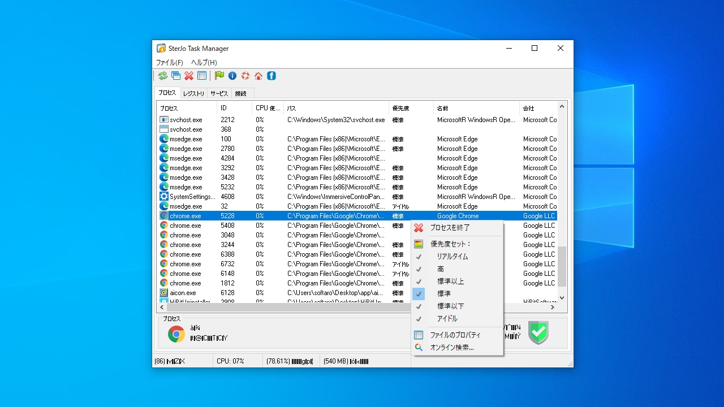This screenshot has height=407, width=724.
Task: Set priority to アイドル
Action: tap(457, 319)
